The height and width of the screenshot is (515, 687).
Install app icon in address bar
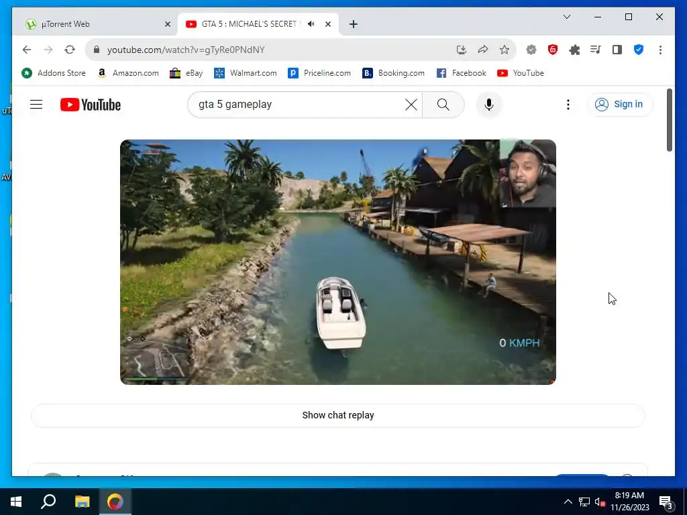click(462, 50)
